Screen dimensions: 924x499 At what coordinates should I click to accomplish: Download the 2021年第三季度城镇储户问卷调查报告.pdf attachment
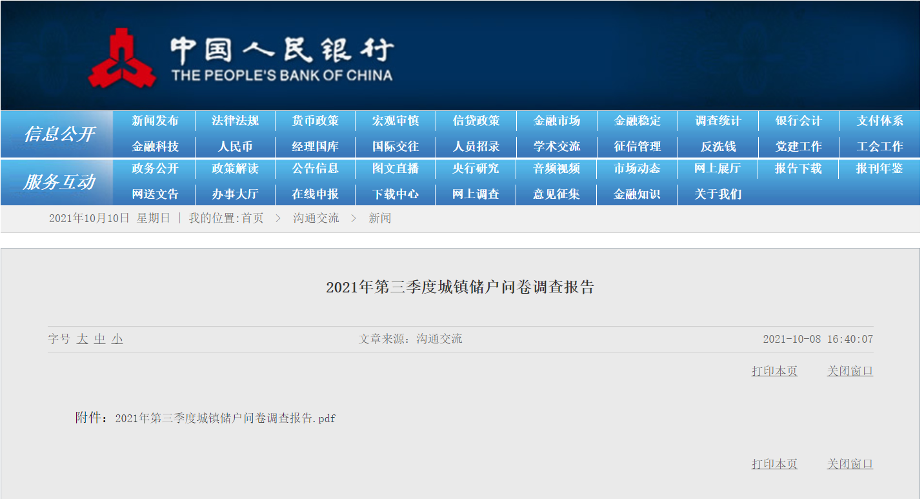click(225, 418)
